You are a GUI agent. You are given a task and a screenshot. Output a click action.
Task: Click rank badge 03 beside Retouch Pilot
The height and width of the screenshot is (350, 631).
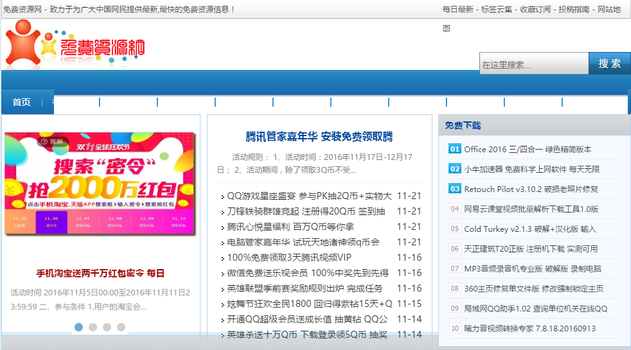(455, 189)
